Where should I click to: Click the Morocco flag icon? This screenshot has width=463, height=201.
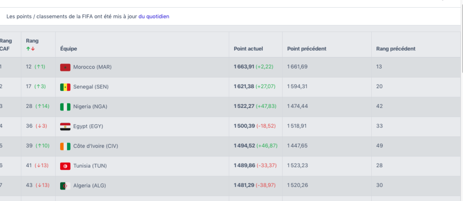[x=65, y=67]
